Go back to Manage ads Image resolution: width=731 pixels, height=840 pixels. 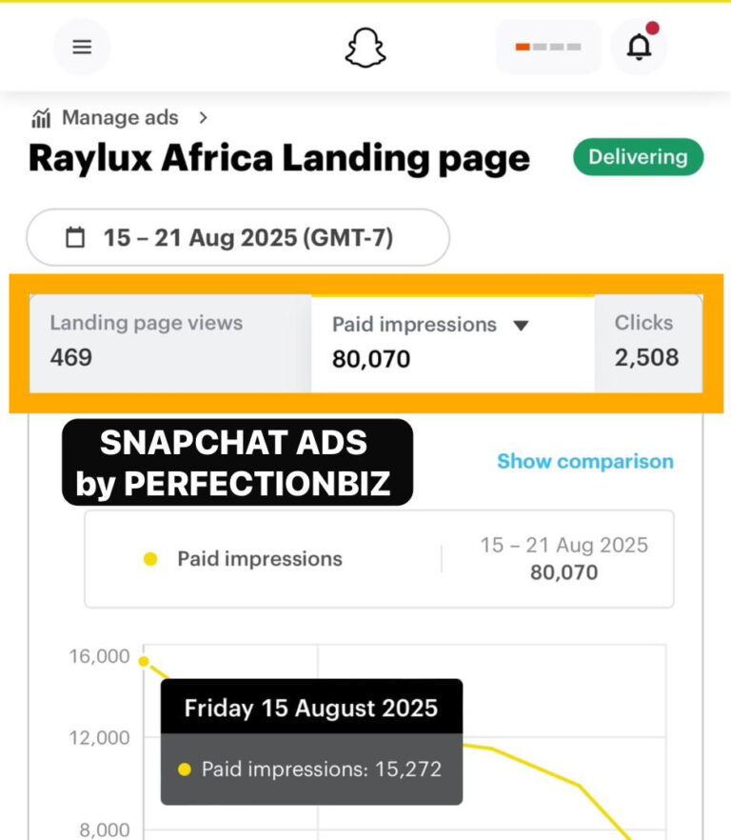[120, 117]
